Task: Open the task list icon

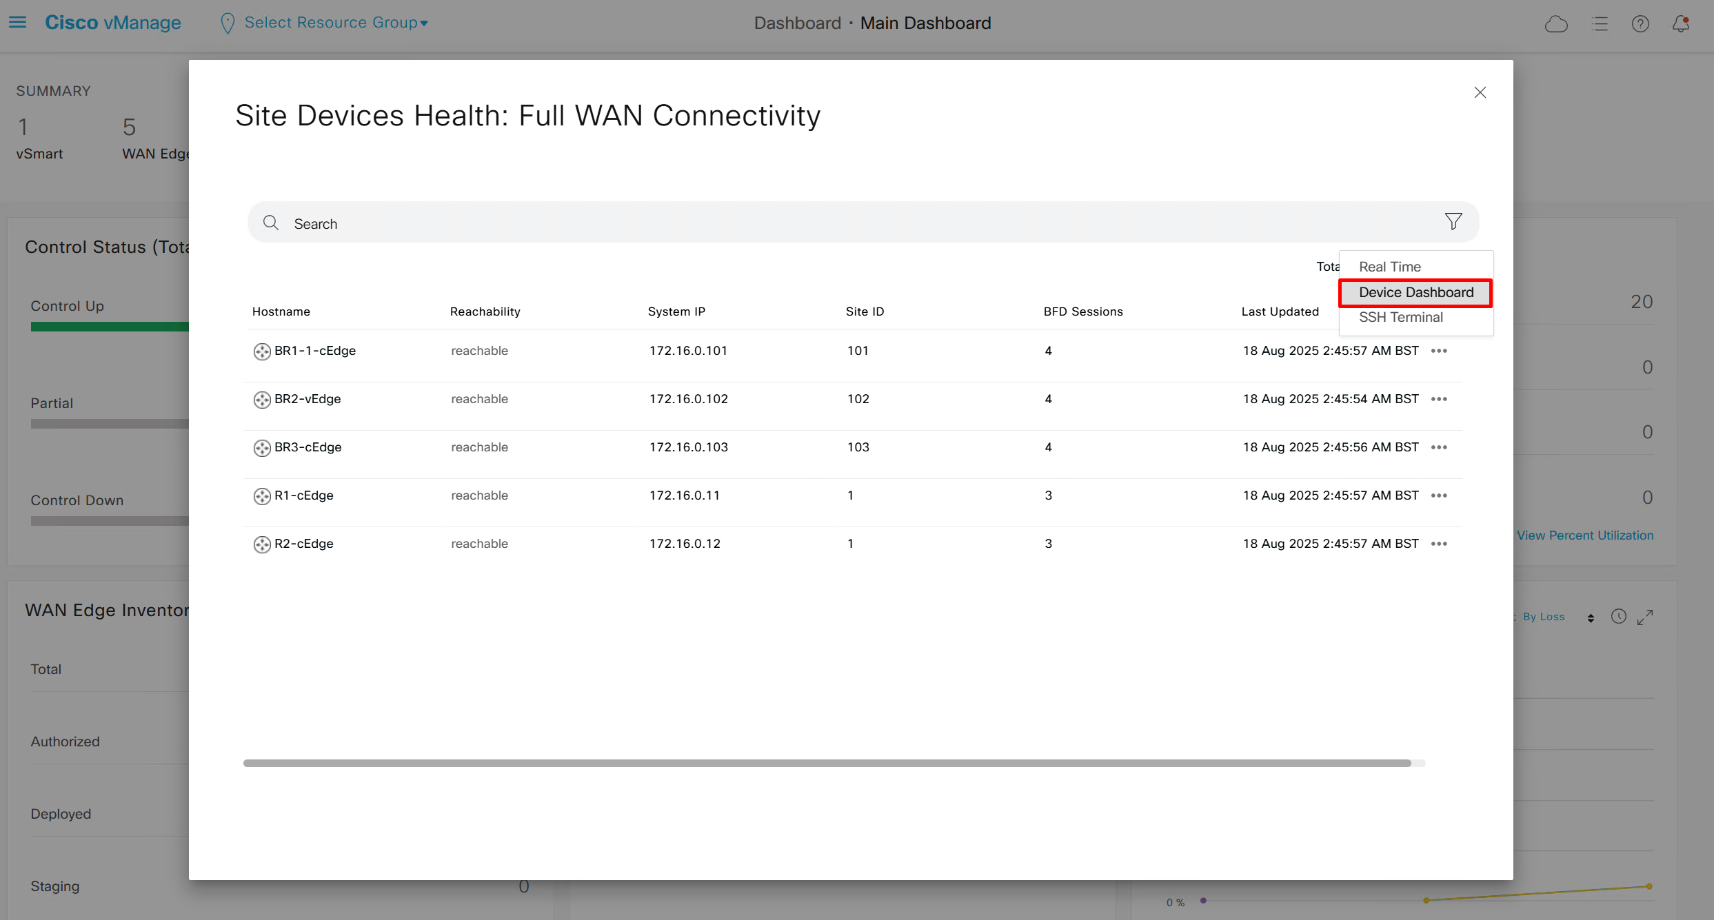Action: point(1600,24)
